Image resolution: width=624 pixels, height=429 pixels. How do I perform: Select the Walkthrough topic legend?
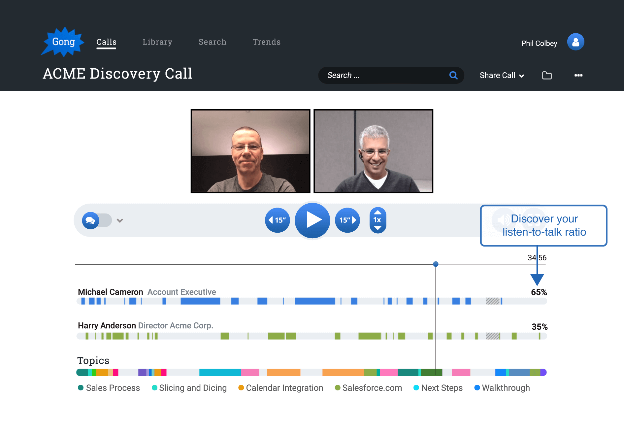click(502, 388)
